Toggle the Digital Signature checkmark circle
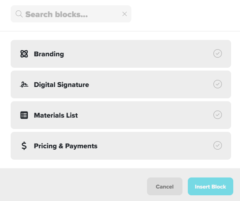Image resolution: width=240 pixels, height=201 pixels. click(x=218, y=84)
